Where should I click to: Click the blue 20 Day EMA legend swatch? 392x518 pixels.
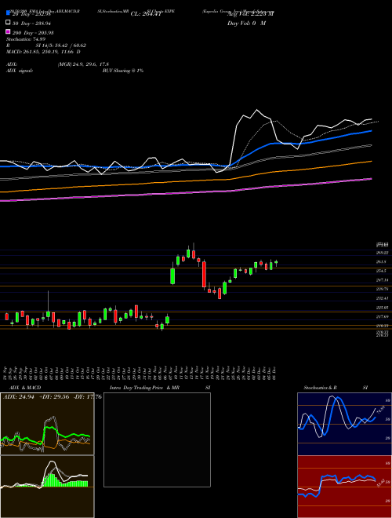pyautogui.click(x=8, y=13)
